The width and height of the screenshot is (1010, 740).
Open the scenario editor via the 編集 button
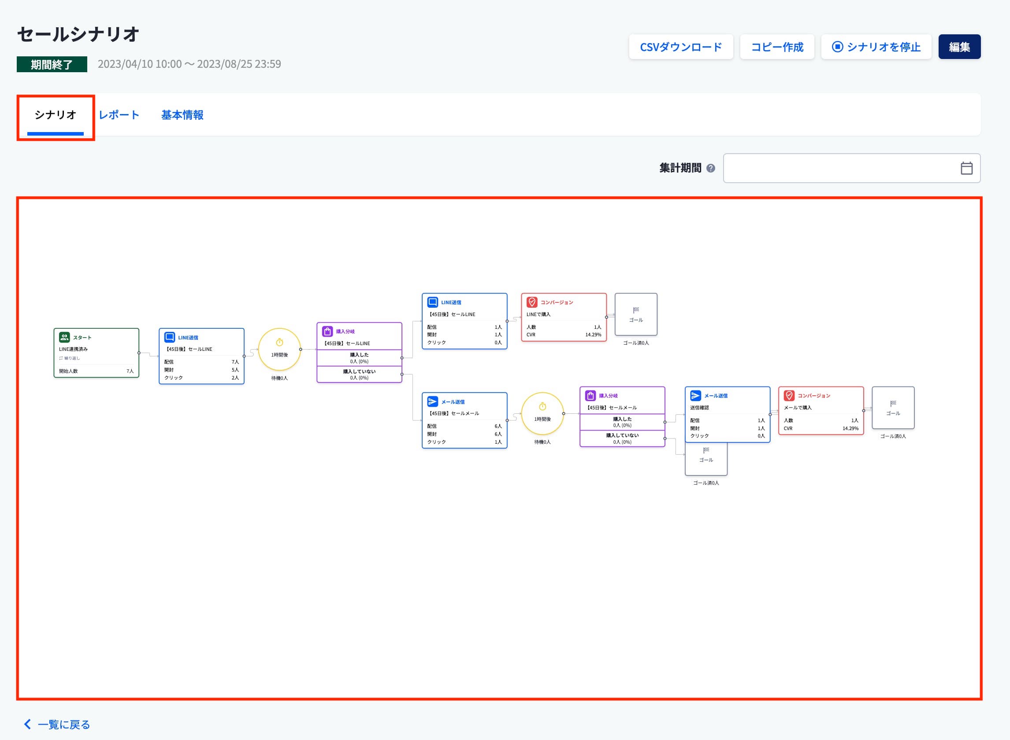click(x=959, y=46)
